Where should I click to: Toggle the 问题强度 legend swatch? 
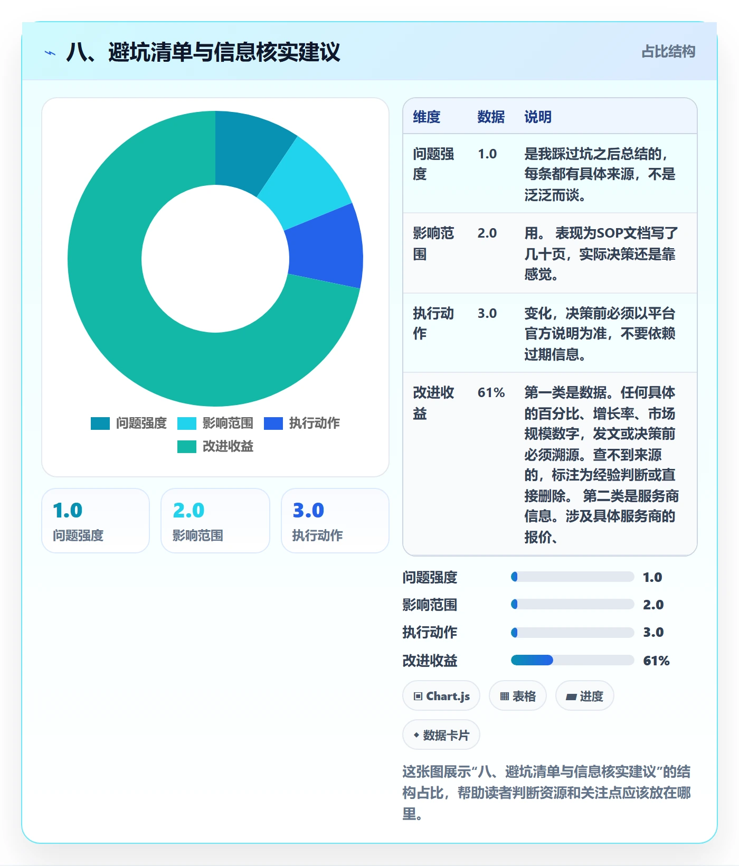(x=100, y=423)
